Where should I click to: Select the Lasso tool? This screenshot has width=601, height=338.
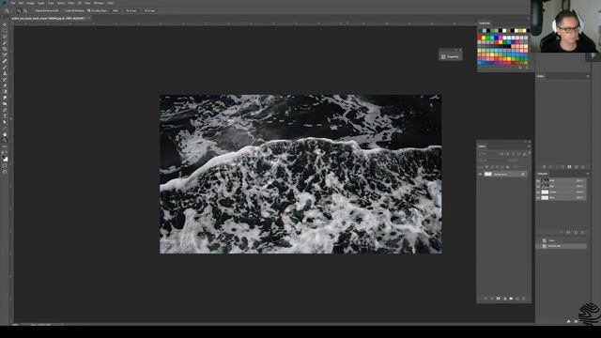[x=5, y=38]
